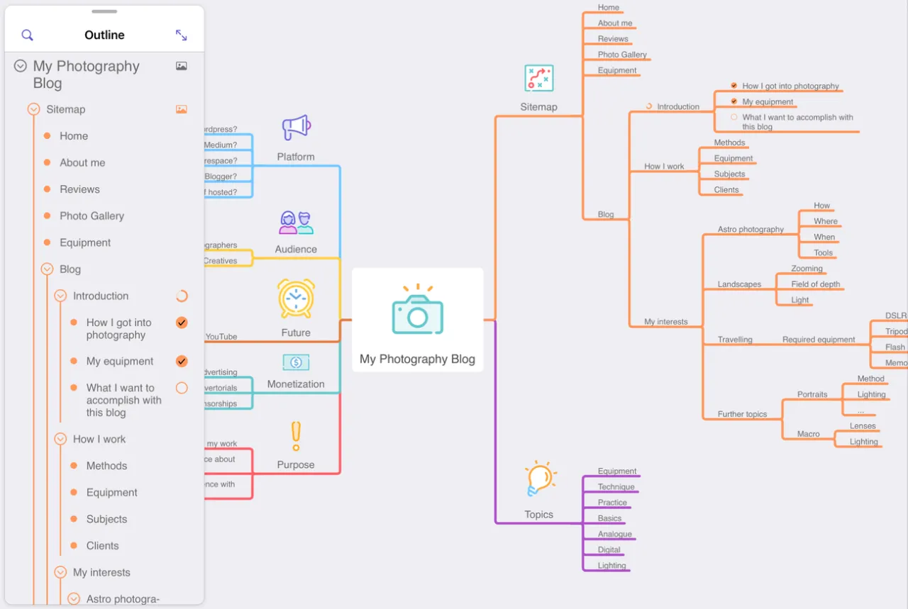Uncheck 'How I got into photography' in outline

tap(182, 323)
